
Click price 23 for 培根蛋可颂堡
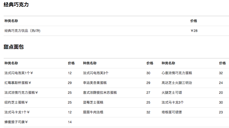[221, 112]
